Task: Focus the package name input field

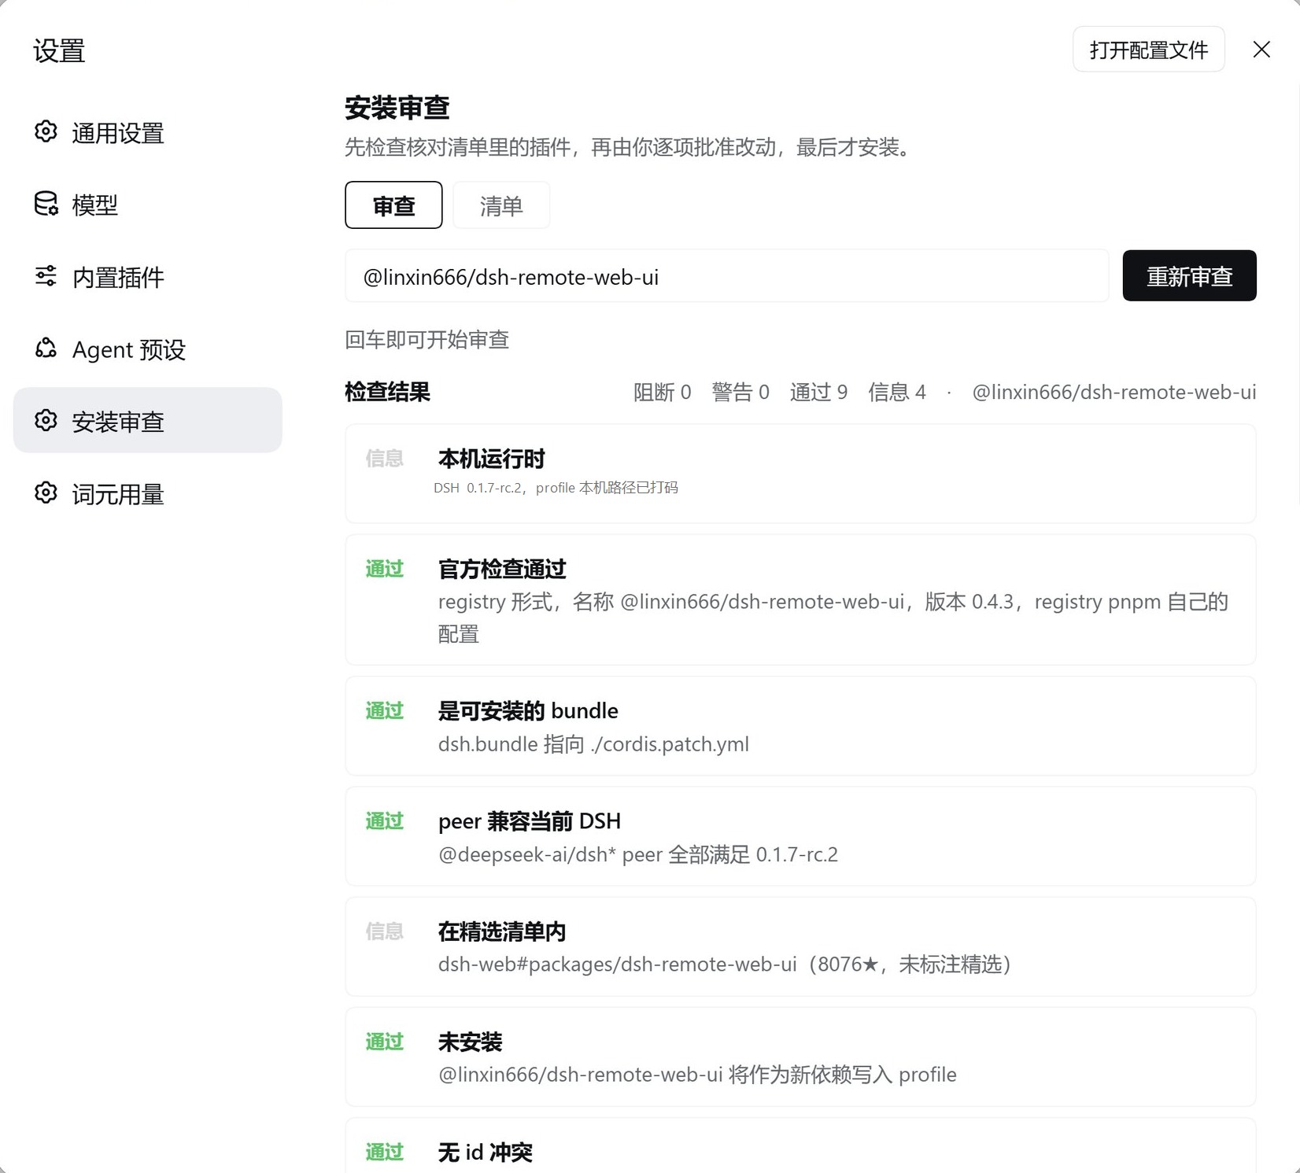Action: (x=726, y=276)
